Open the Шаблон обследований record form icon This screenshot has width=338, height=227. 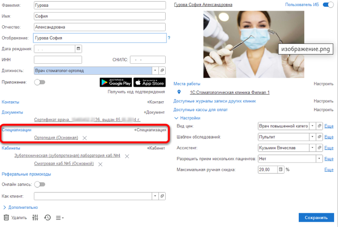(319, 137)
